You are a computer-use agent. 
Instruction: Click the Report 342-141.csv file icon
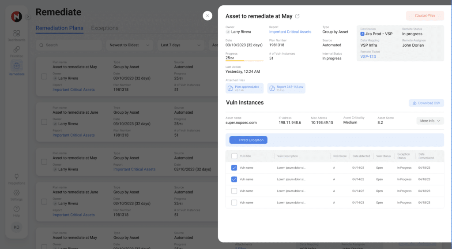tap(272, 89)
